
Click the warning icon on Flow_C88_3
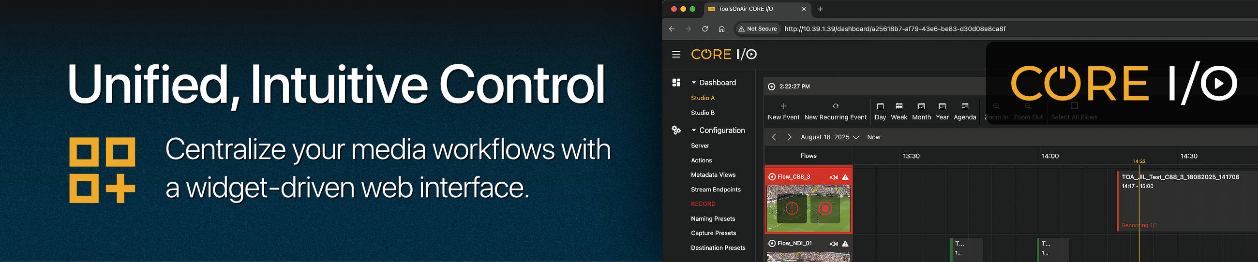point(845,177)
